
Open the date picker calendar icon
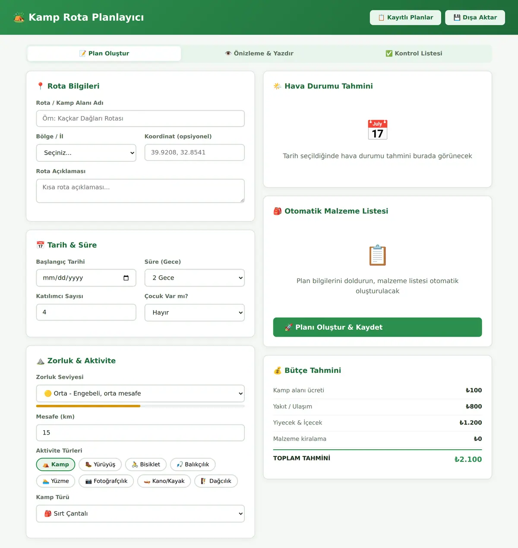(x=126, y=278)
